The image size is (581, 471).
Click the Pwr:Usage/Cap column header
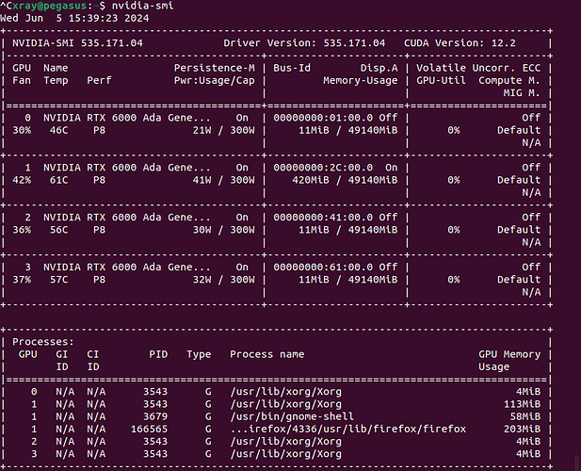(x=215, y=80)
